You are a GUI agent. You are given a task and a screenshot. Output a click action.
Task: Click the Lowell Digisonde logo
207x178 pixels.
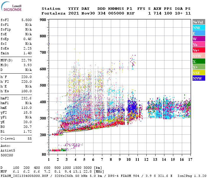pyautogui.click(x=12, y=7)
